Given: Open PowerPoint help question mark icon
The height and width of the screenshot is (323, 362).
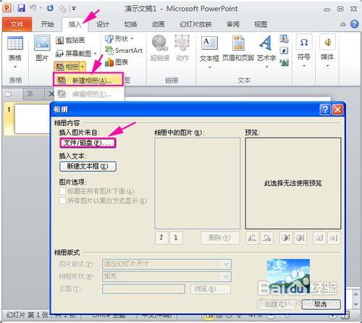Looking at the screenshot, I should pos(354,24).
